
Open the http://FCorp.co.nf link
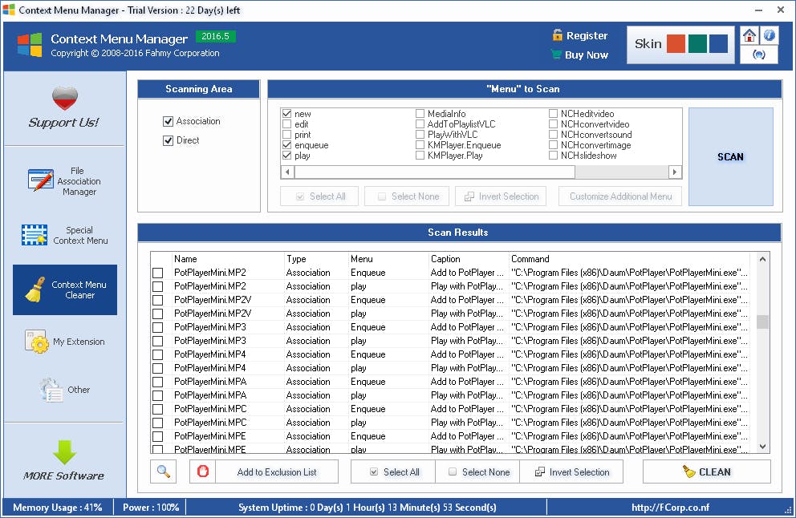click(670, 508)
